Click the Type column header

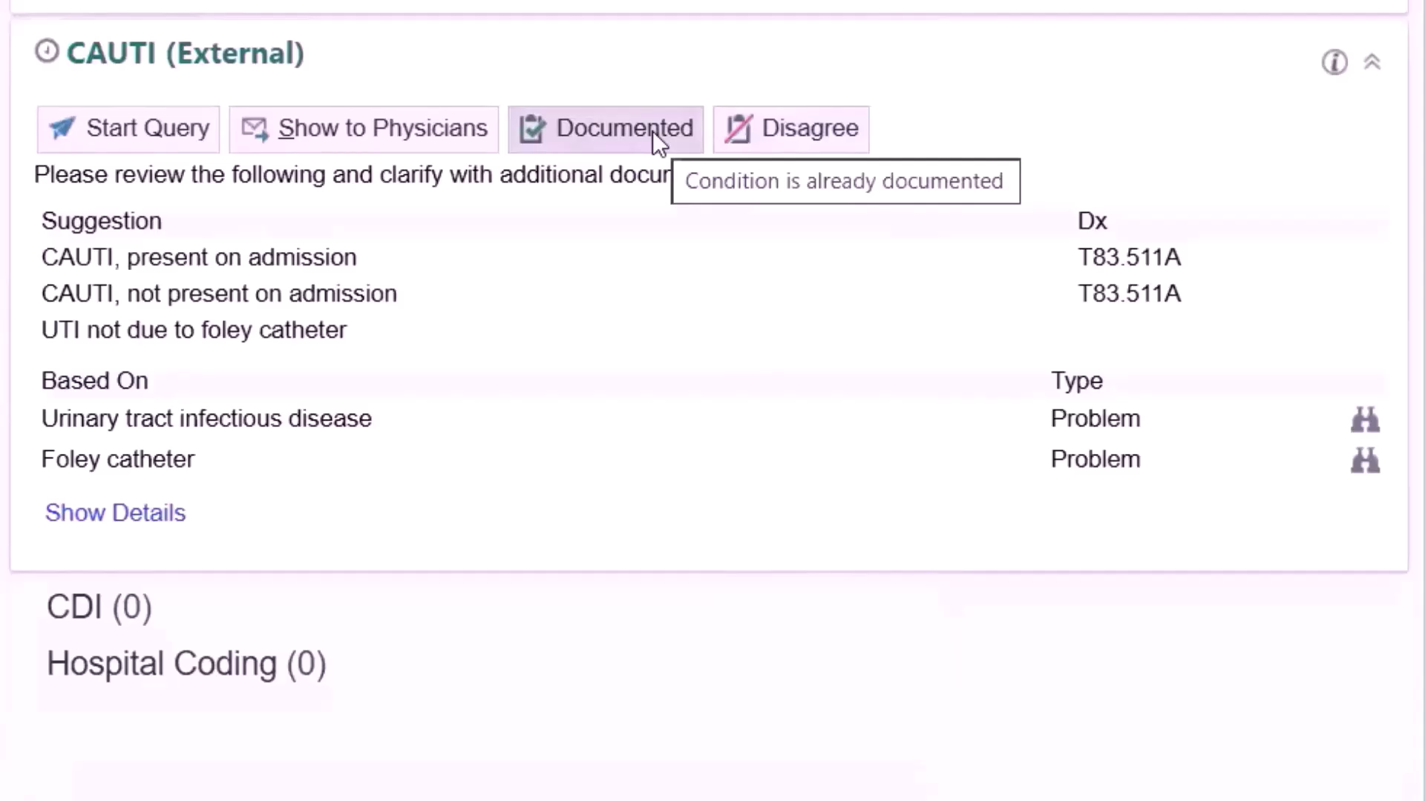1077,380
